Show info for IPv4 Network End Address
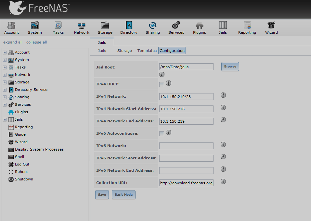 click(223, 120)
